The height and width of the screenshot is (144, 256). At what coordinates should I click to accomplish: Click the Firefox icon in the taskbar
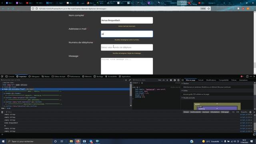click(x=78, y=141)
